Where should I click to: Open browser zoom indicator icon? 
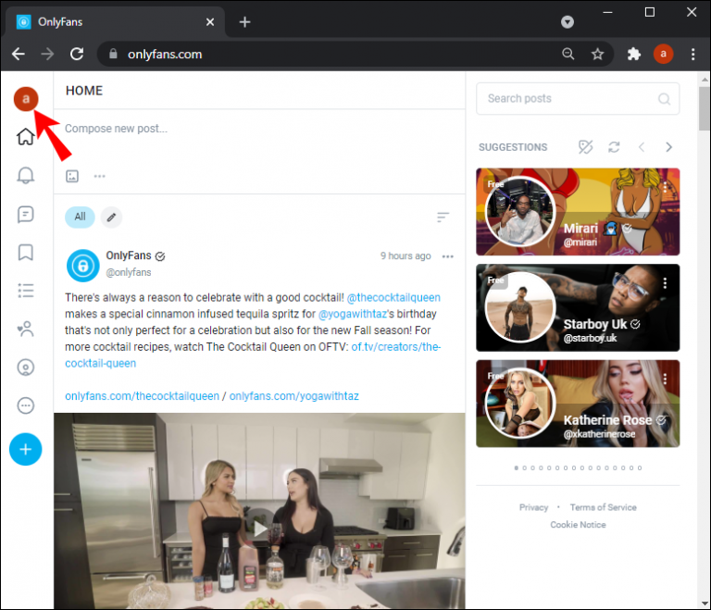click(x=568, y=54)
